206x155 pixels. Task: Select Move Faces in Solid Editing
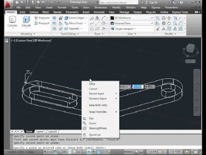[76, 23]
